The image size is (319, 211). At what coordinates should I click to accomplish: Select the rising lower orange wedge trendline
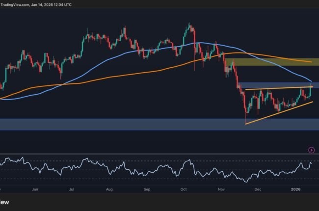point(280,112)
